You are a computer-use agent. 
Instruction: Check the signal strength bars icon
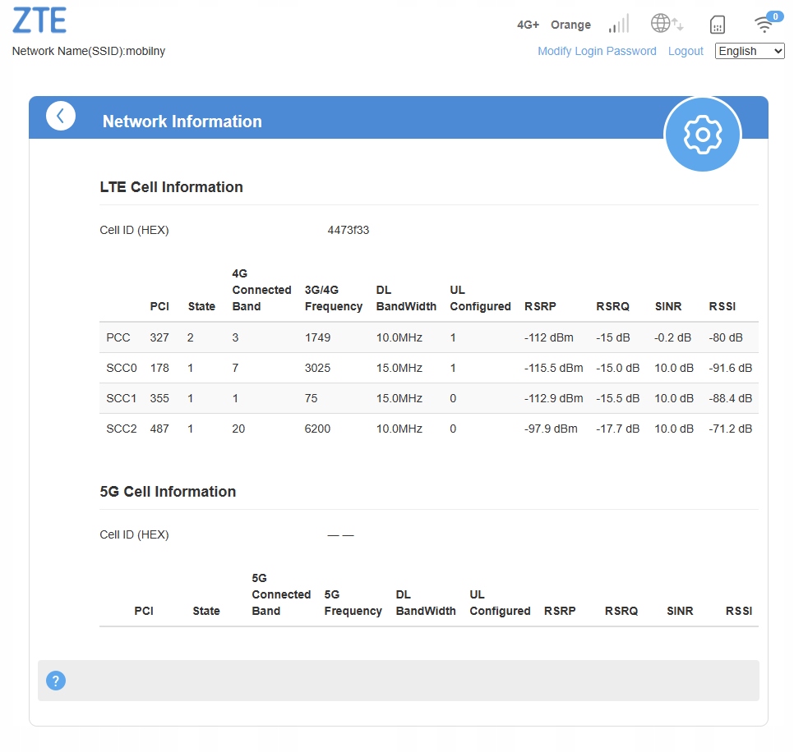pyautogui.click(x=619, y=24)
